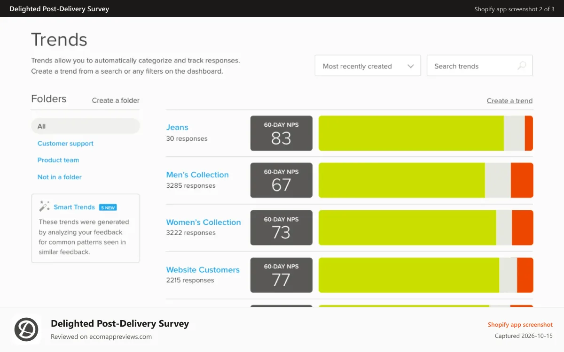
Task: Open the Most recently created dropdown
Action: pyautogui.click(x=368, y=66)
